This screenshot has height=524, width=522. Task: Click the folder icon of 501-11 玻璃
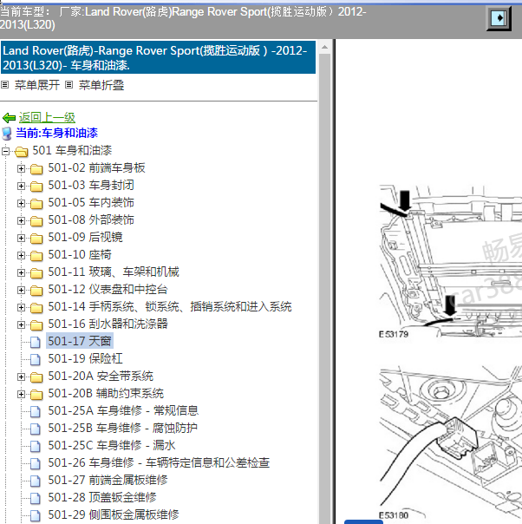pyautogui.click(x=36, y=273)
